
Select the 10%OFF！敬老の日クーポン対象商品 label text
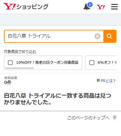(47, 62)
